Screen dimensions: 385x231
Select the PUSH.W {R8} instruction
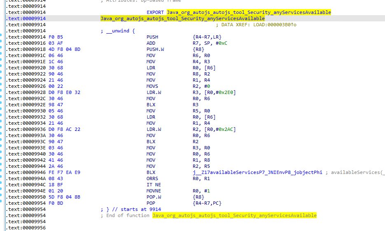(x=155, y=49)
